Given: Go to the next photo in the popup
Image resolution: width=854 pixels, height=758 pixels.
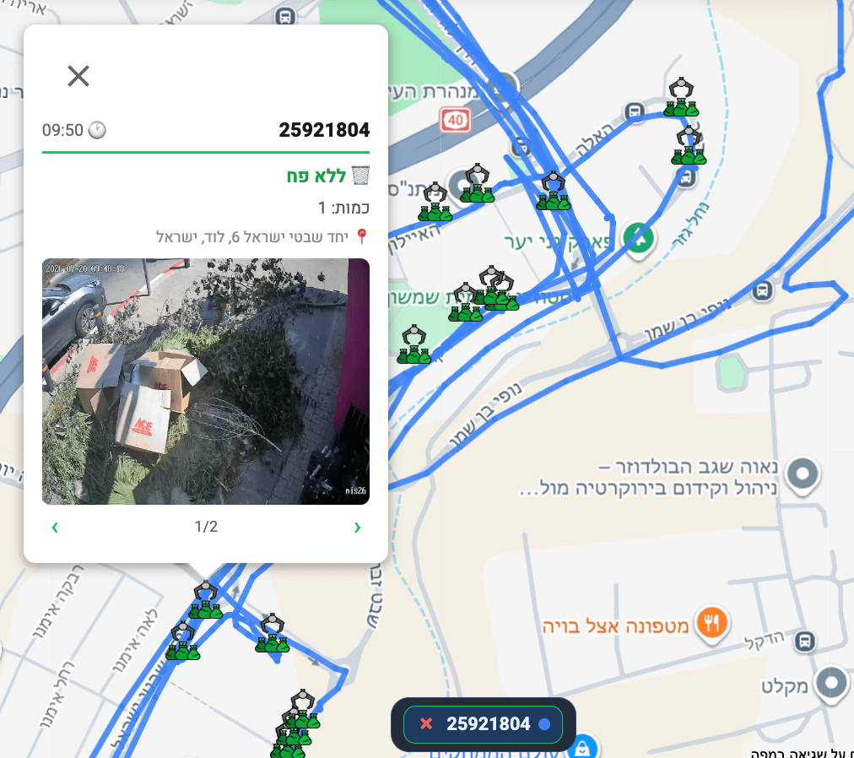Looking at the screenshot, I should click(357, 527).
